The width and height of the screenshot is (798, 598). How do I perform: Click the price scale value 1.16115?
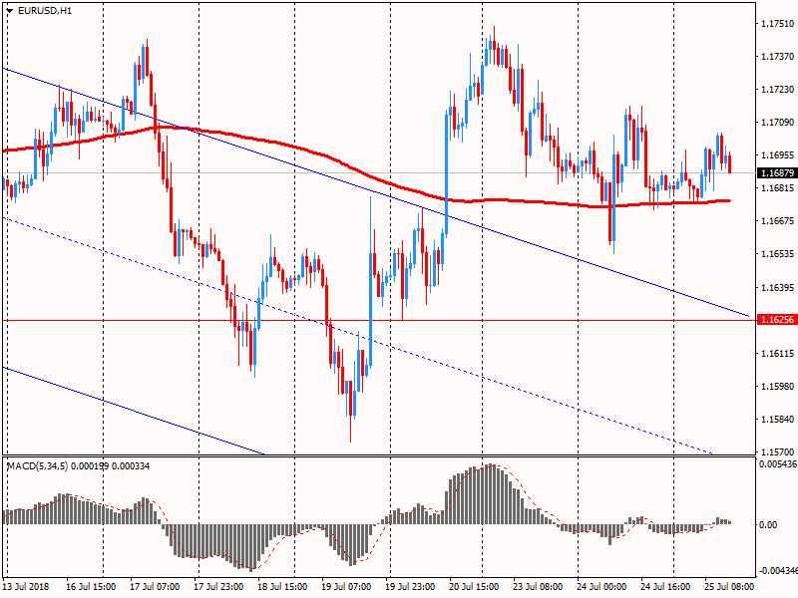[777, 354]
